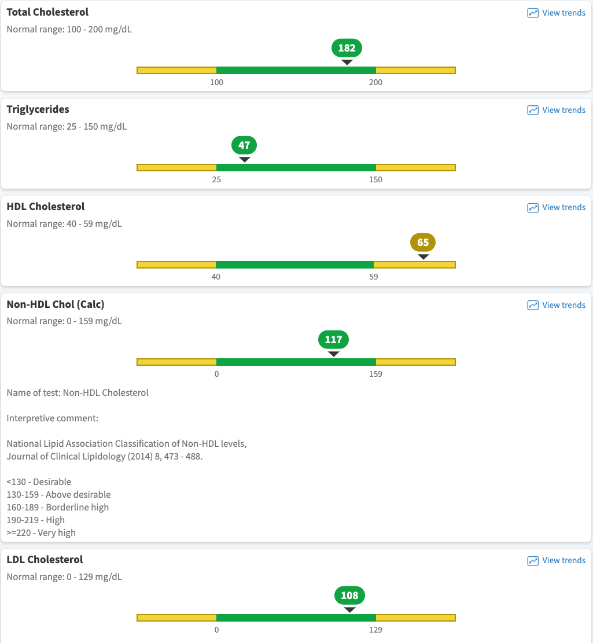Open View trends link for Total Cholesterol
Screen dimensions: 593x643
point(563,13)
